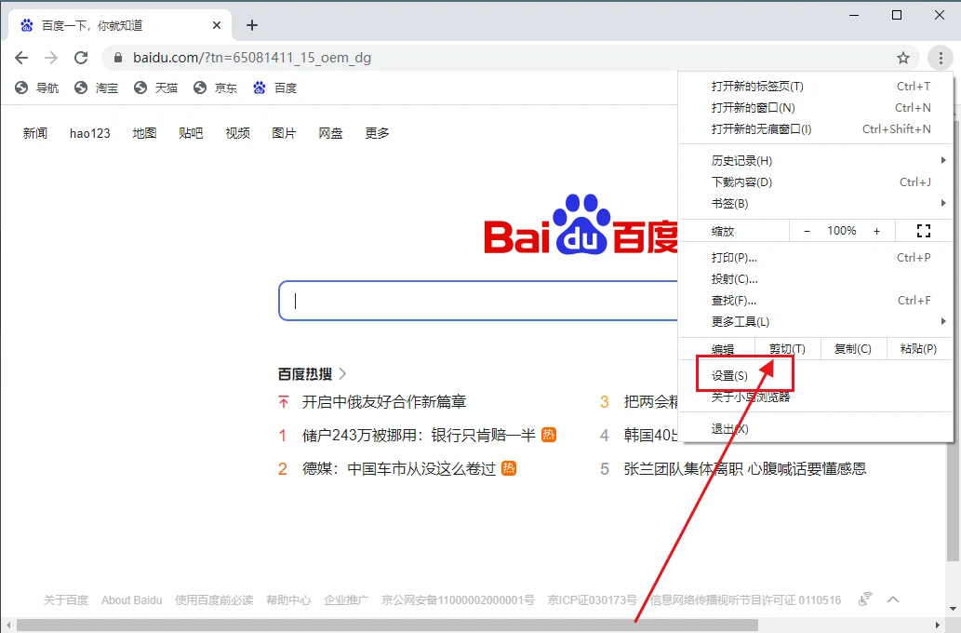Screen dimensions: 961x633
Task: Decrease zoom with the minus button
Action: 807,231
